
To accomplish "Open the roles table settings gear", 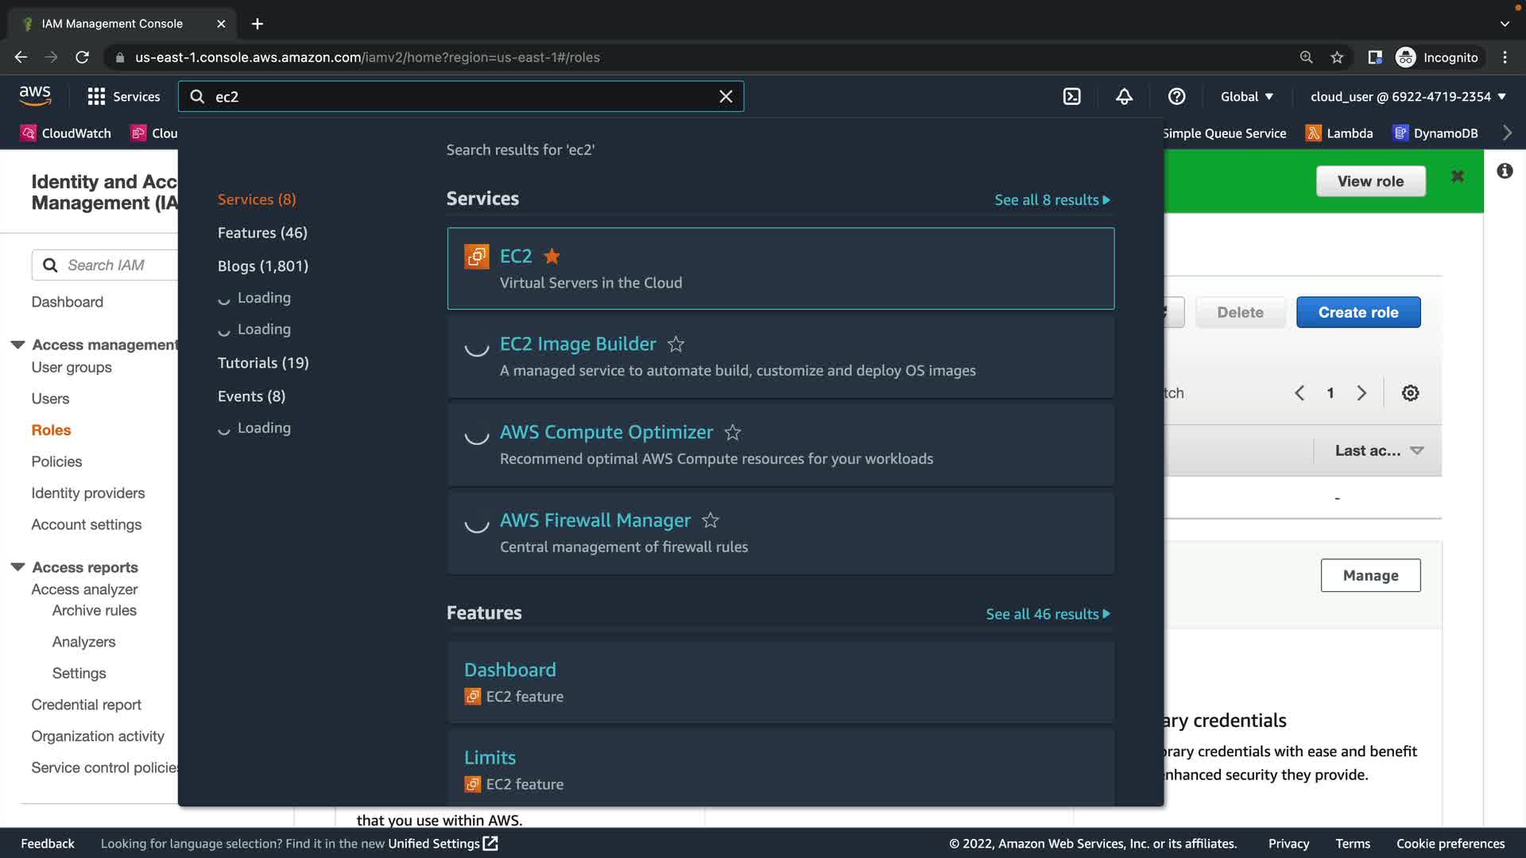I will coord(1410,392).
